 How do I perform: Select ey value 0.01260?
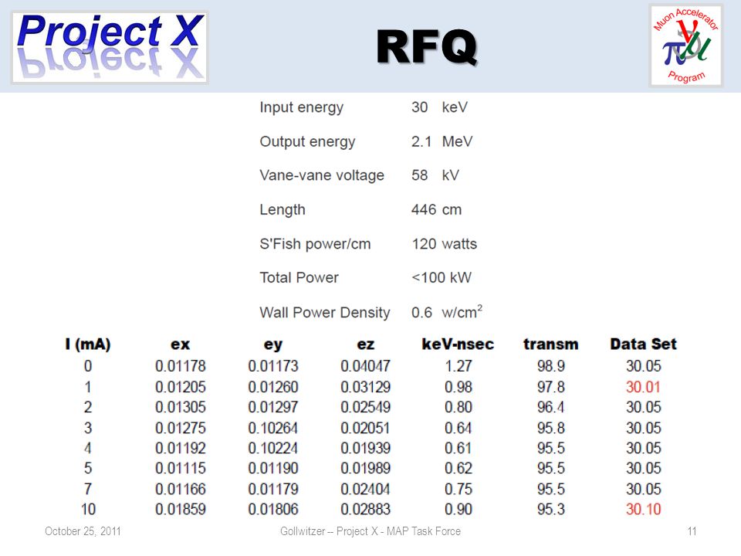[x=273, y=387]
